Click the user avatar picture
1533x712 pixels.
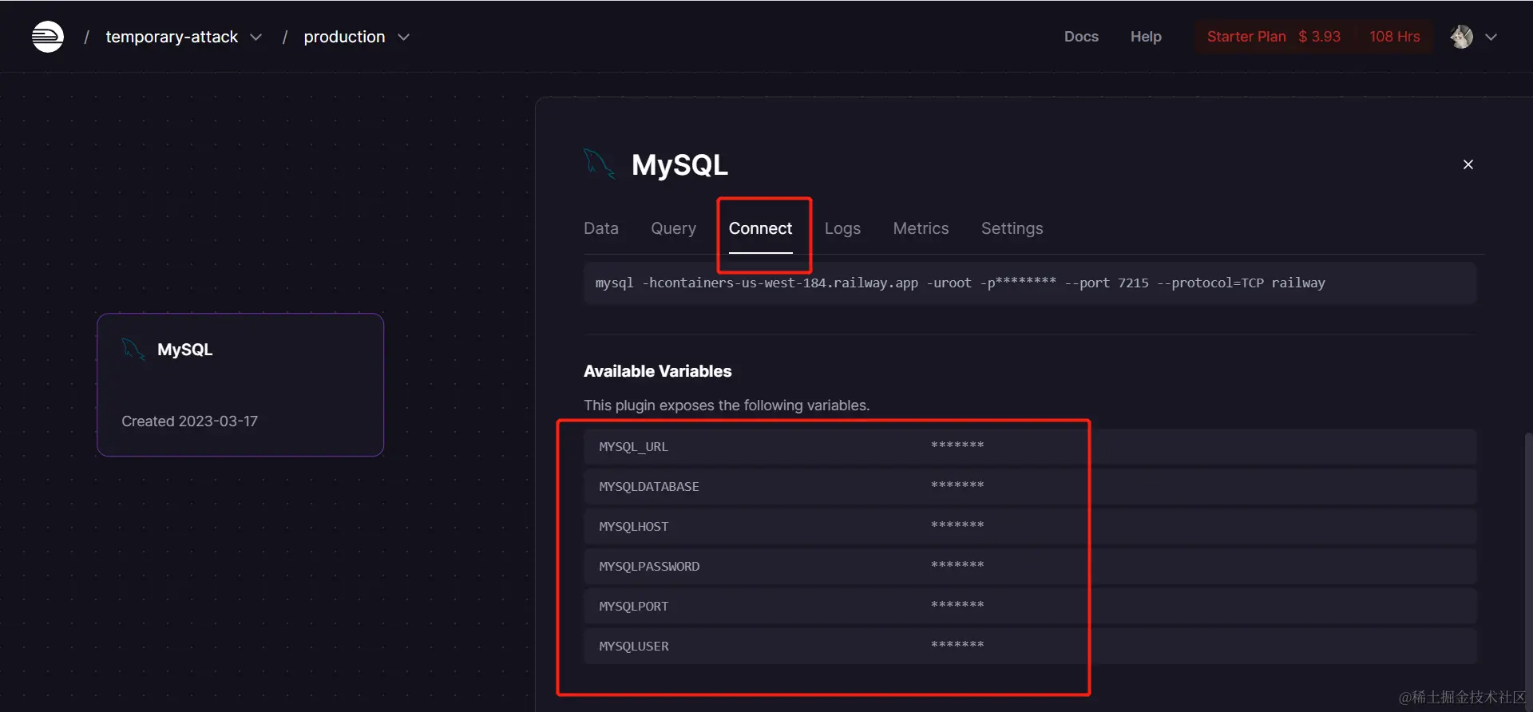[x=1461, y=37]
